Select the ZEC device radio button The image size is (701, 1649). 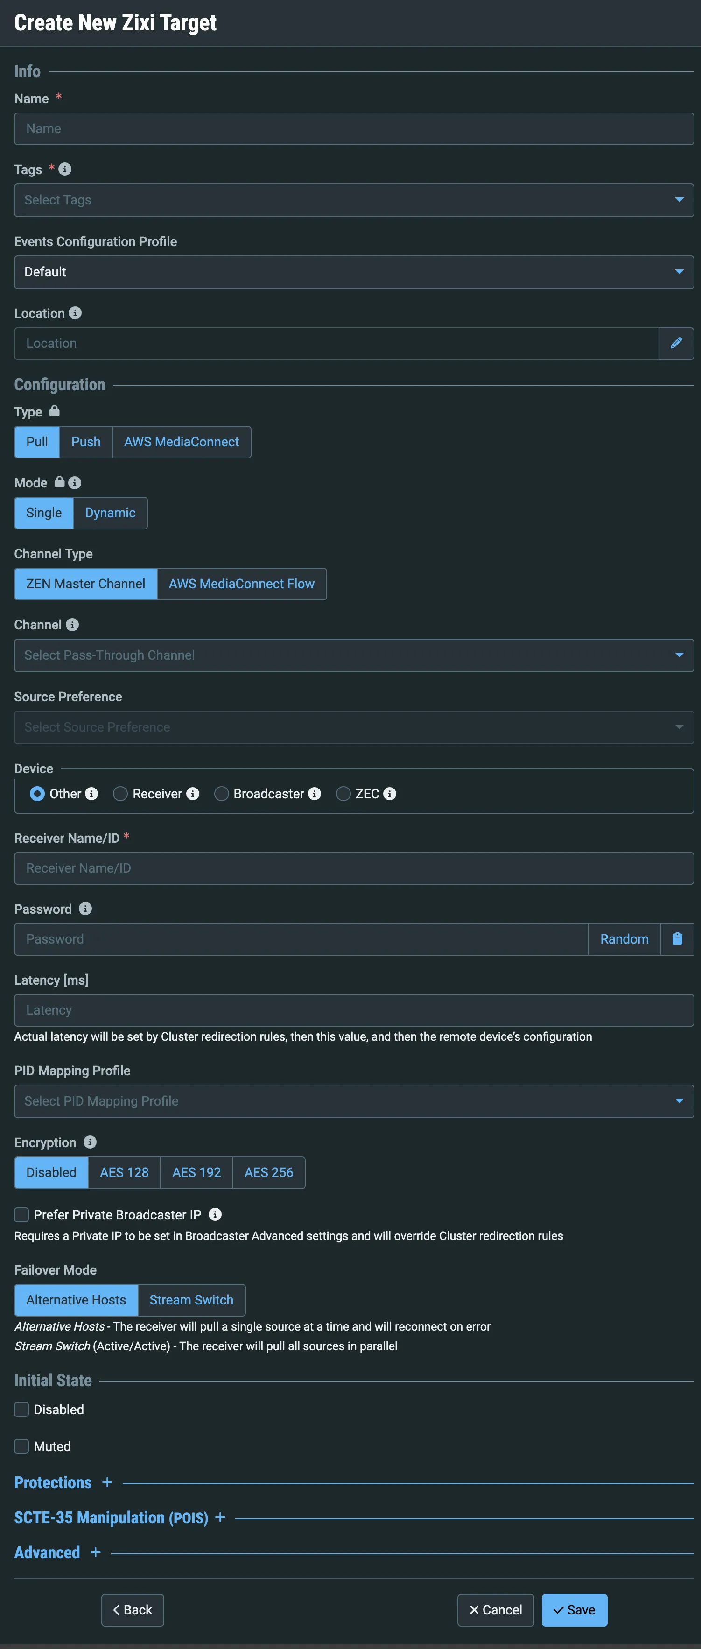(343, 794)
